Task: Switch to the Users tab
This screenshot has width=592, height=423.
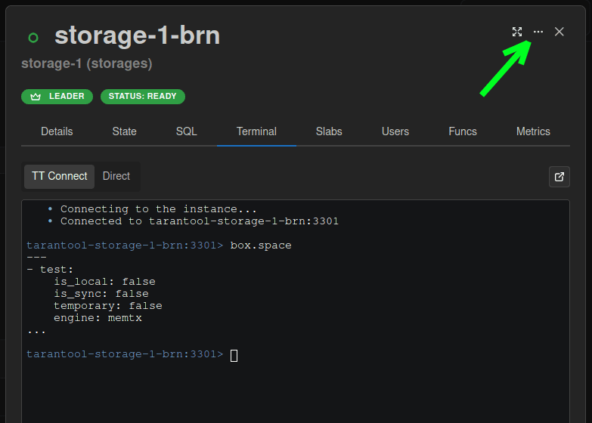Action: (395, 131)
